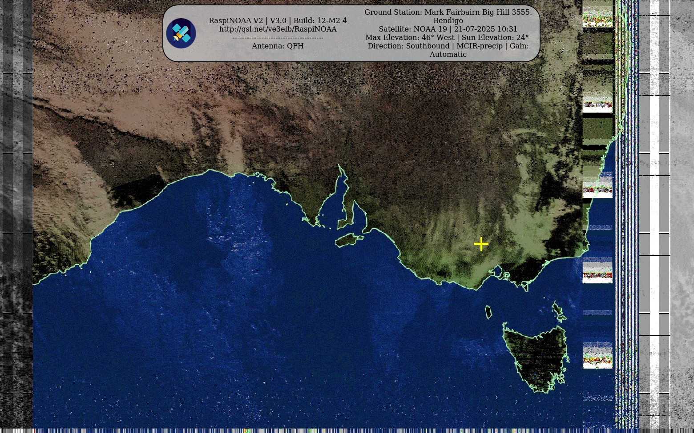Click Kangaroo Island off the south coast

point(348,241)
